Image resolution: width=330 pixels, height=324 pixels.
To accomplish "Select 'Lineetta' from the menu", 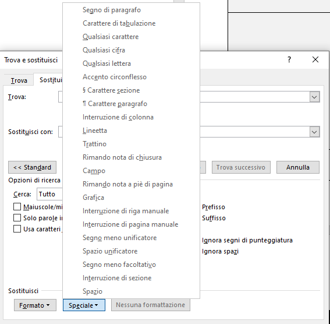I will point(131,131).
